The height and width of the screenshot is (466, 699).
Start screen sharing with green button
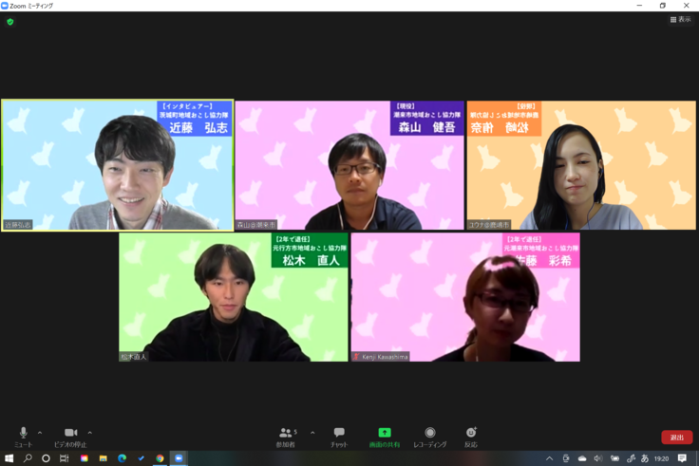point(385,434)
